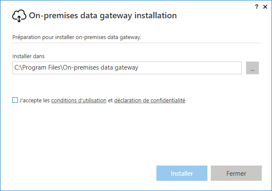Image resolution: width=272 pixels, height=191 pixels.
Task: Select the On-premises data gateway installation title
Action: pyautogui.click(x=103, y=15)
